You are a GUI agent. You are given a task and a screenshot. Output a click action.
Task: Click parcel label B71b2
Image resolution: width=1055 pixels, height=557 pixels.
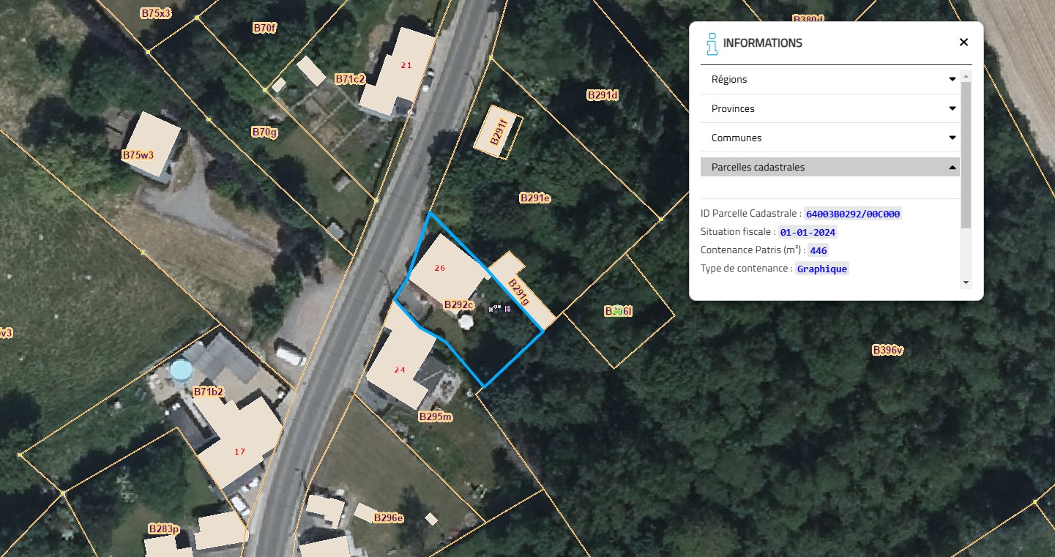[208, 392]
